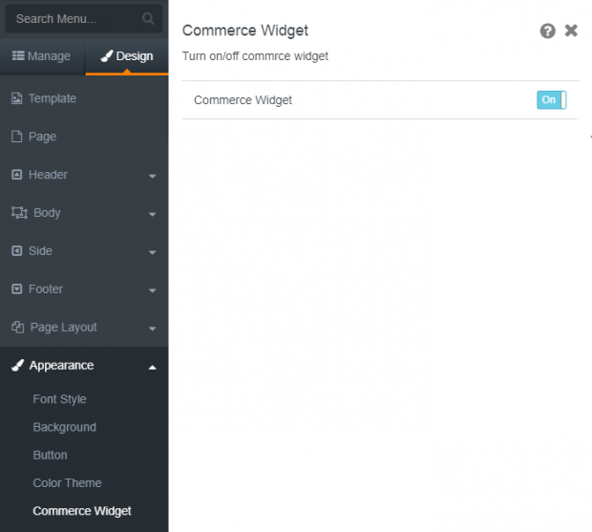The height and width of the screenshot is (532, 592).
Task: Click the Header section icon
Action: 16,175
